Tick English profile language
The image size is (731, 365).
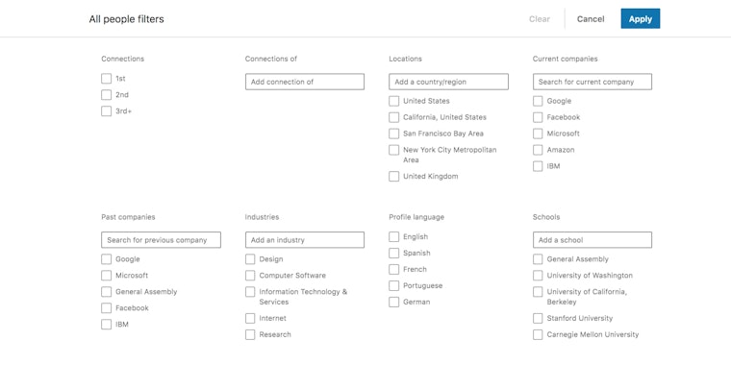coord(394,237)
